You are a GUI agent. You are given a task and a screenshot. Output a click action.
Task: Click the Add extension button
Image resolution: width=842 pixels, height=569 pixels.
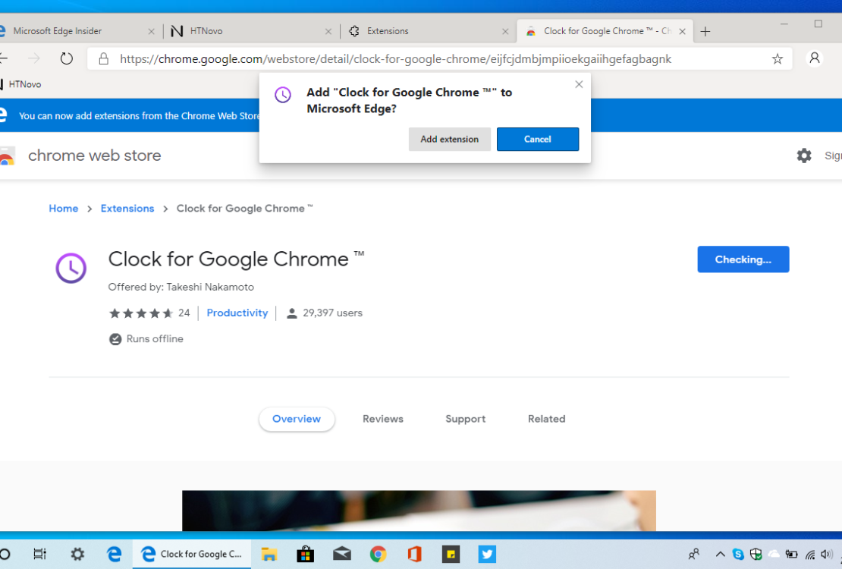click(x=449, y=139)
